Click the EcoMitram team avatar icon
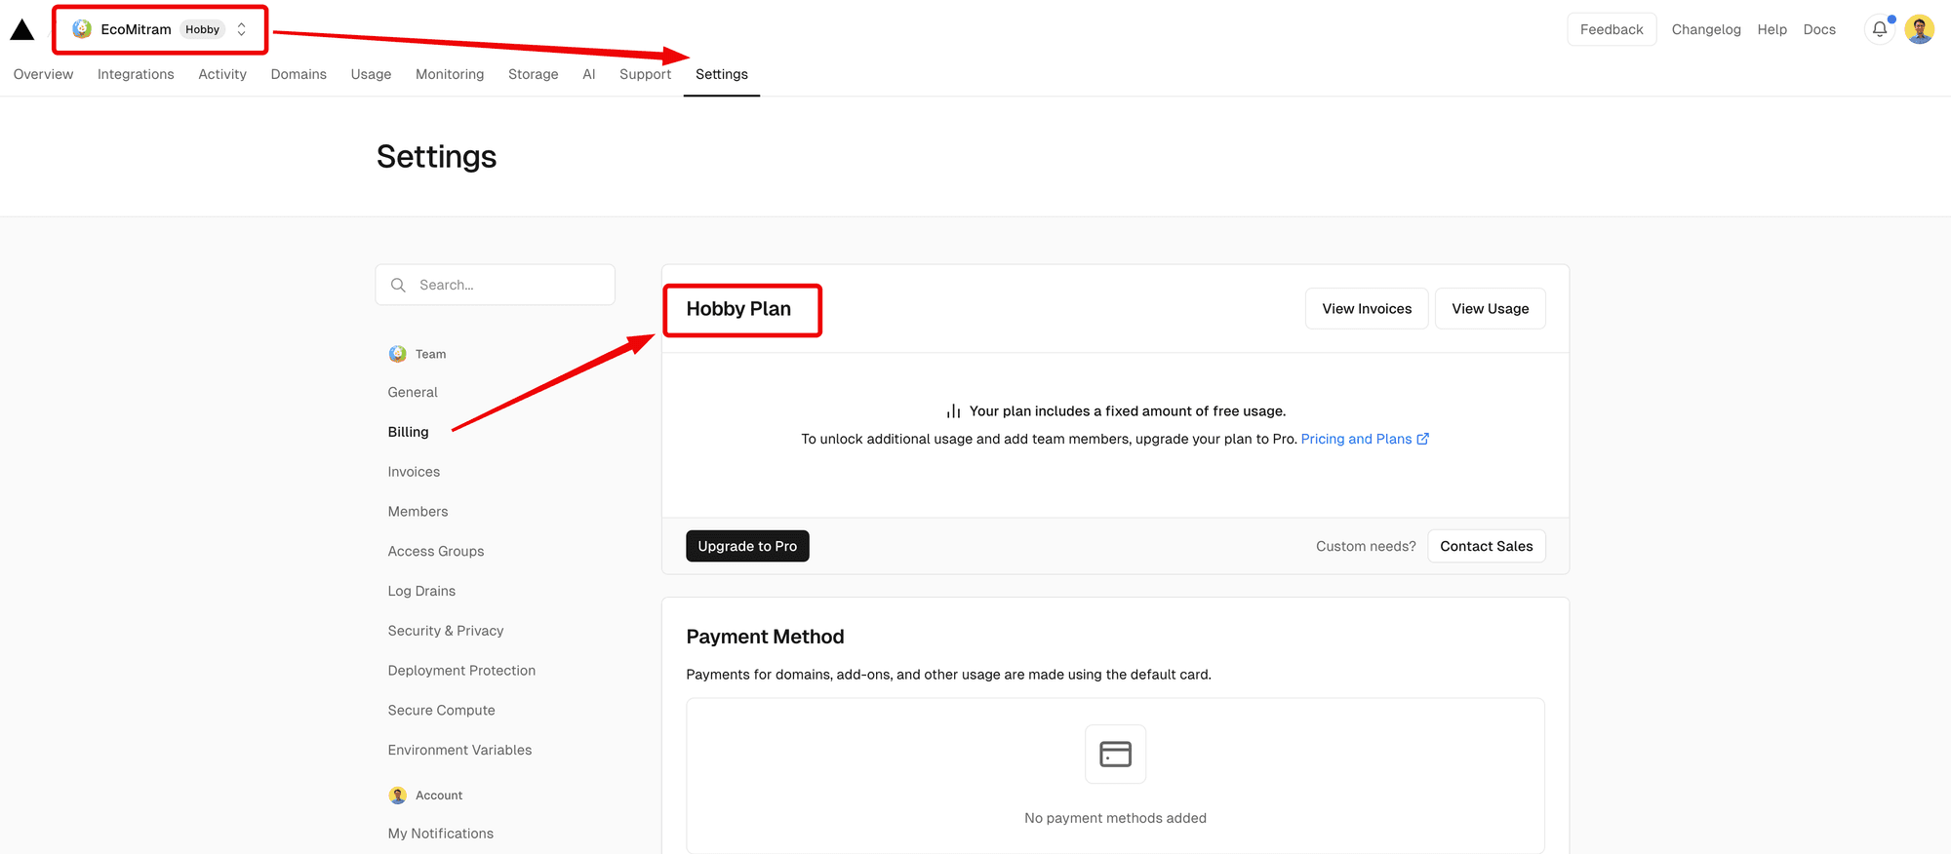The width and height of the screenshot is (1951, 854). pyautogui.click(x=82, y=29)
